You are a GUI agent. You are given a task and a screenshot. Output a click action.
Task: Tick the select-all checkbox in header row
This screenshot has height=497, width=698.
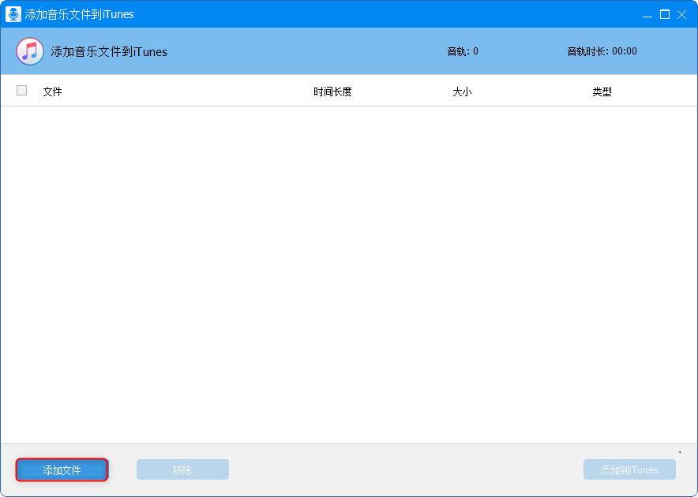[x=21, y=91]
